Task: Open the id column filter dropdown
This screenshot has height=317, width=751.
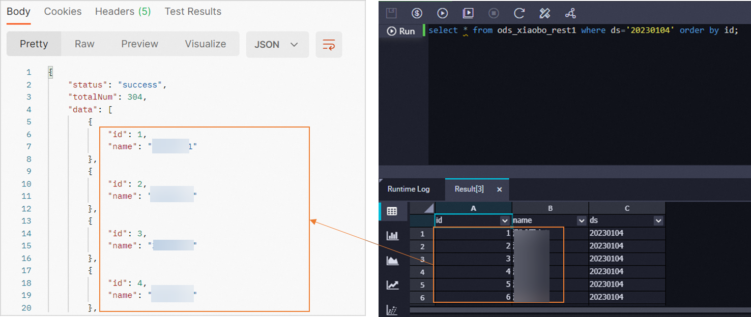Action: click(505, 220)
